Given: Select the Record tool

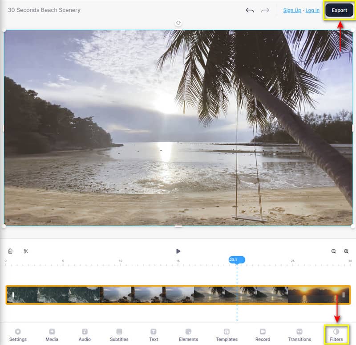Looking at the screenshot, I should pos(263,335).
